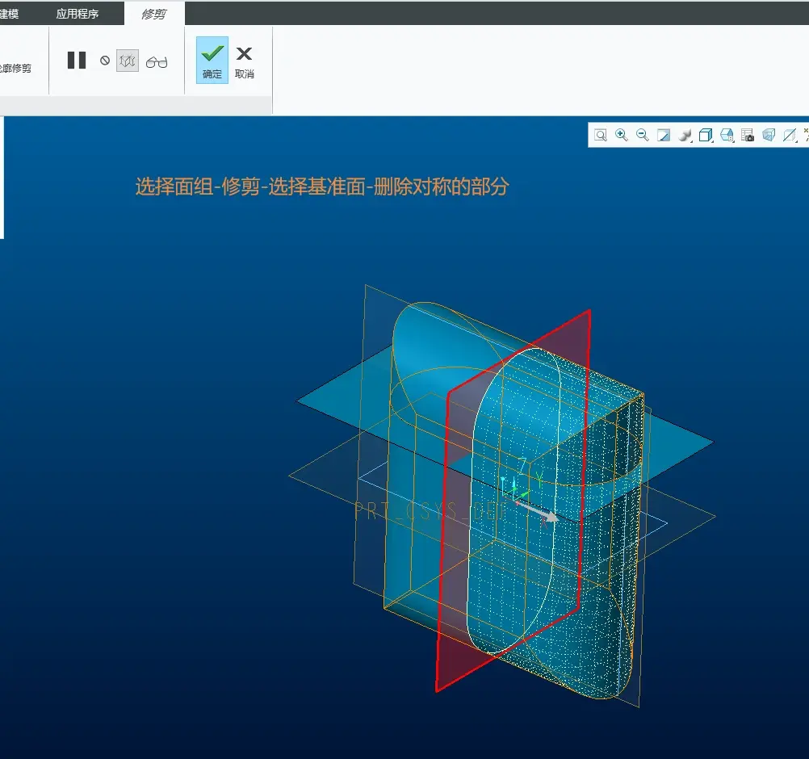Click the Zoom In magnifier icon

(x=622, y=135)
